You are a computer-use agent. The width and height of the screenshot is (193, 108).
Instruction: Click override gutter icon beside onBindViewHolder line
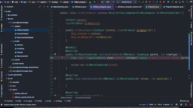pos(55,79)
